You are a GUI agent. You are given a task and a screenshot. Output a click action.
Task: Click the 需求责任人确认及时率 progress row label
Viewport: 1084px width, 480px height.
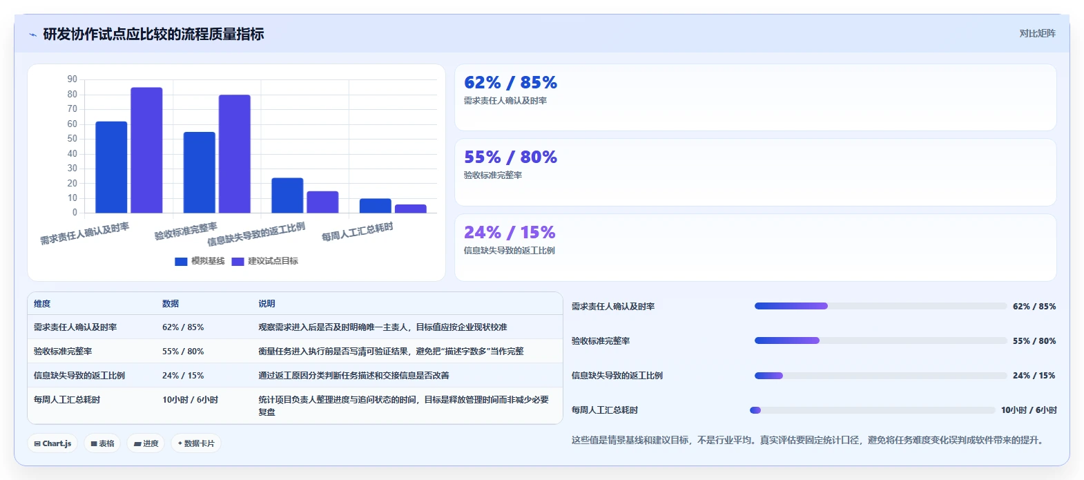point(613,307)
